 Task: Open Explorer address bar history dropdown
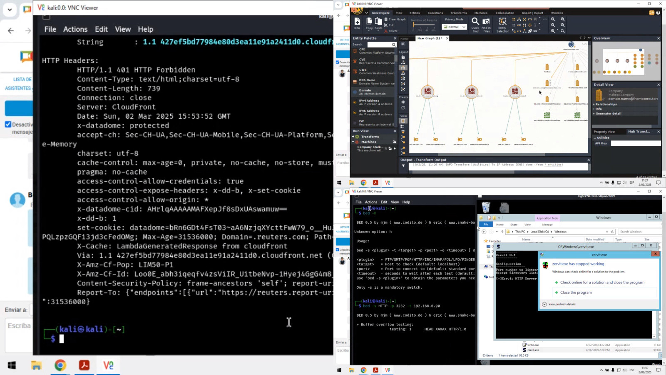607,232
